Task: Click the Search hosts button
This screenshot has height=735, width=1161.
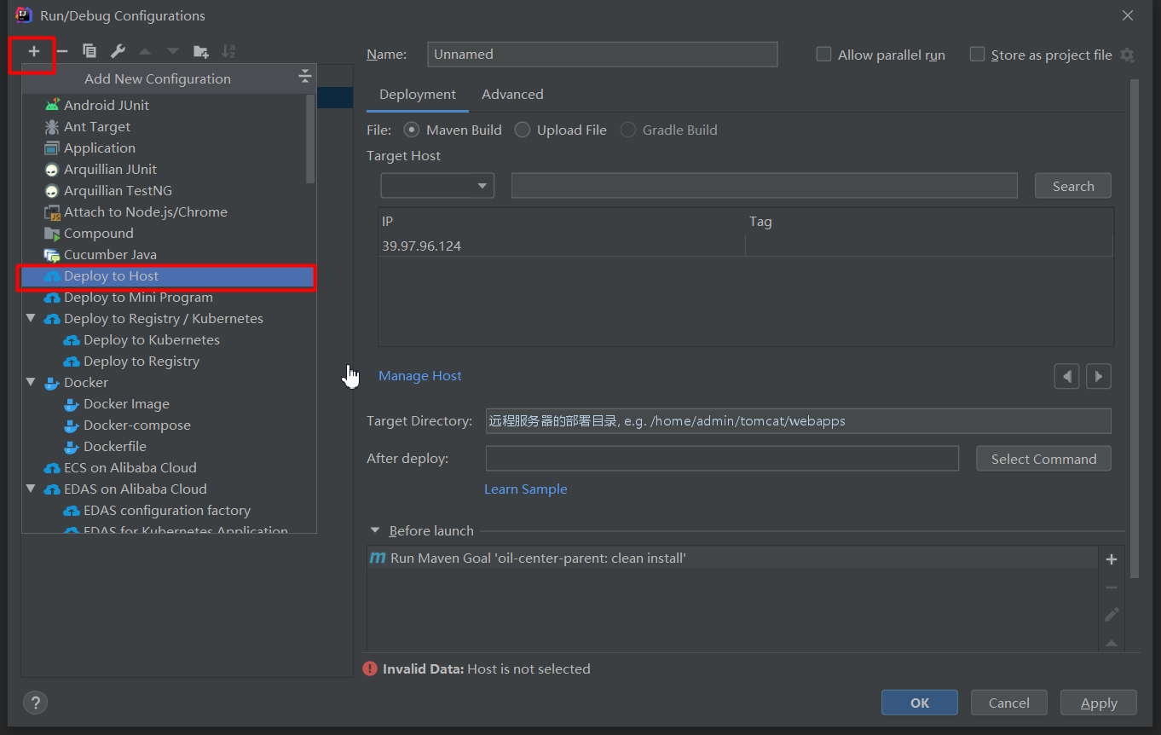Action: coord(1073,186)
